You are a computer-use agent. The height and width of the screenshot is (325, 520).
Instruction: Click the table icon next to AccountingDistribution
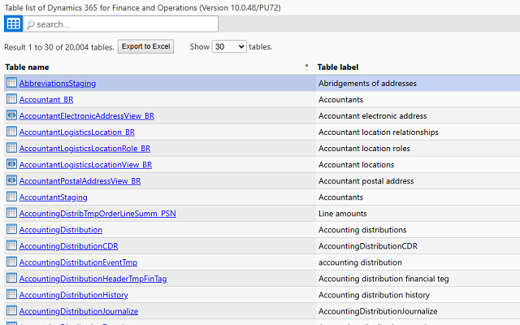pos(11,229)
